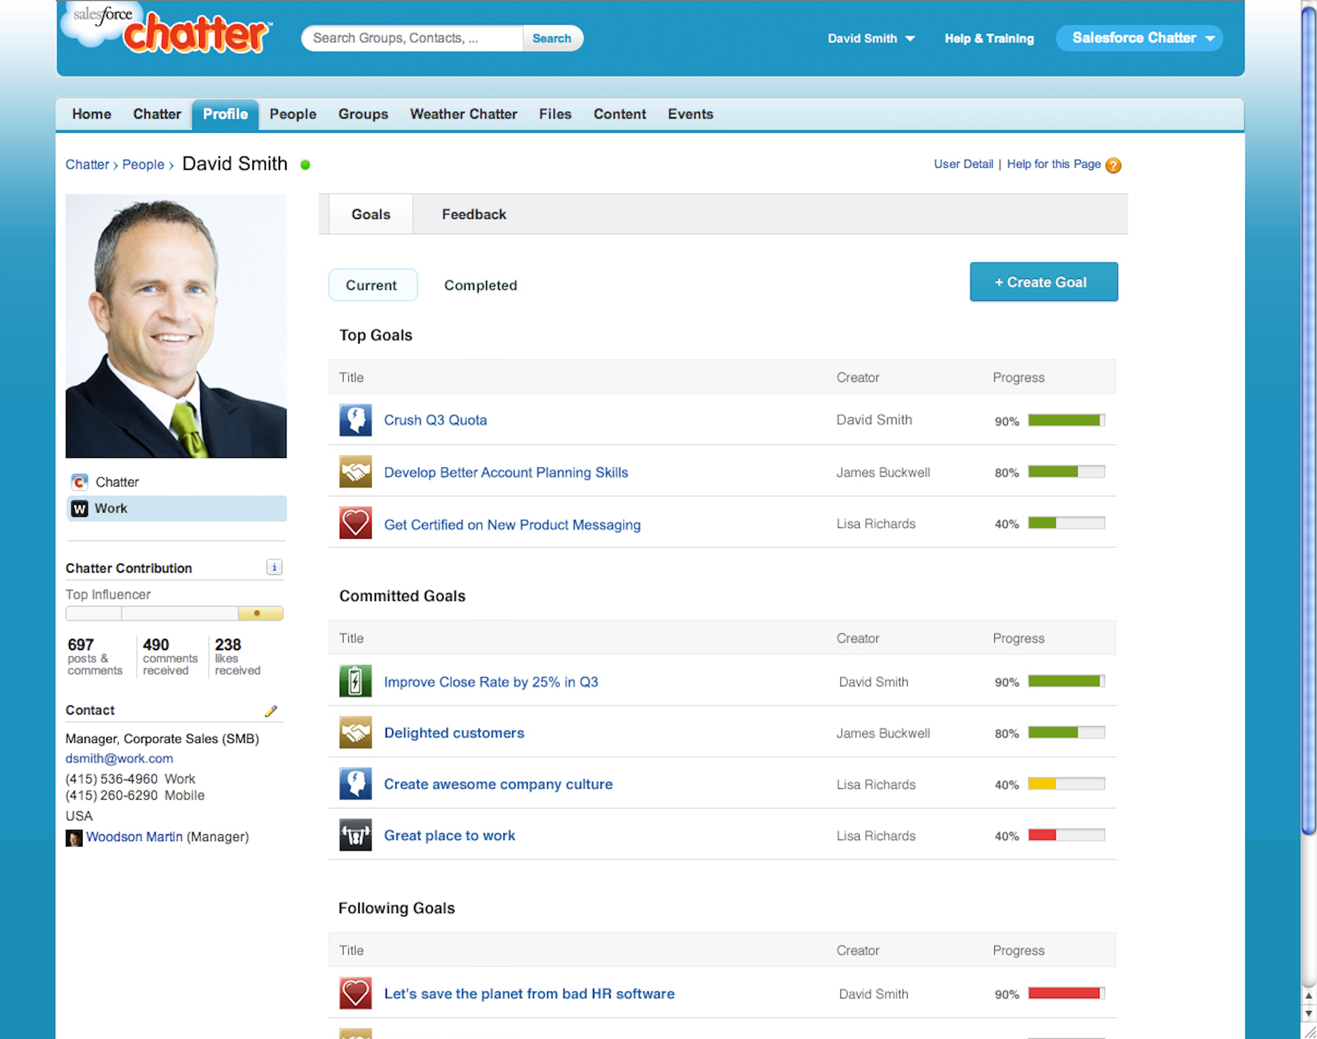Click the Delighted Customers handshake icon
Screen dimensions: 1317x1039
356,733
